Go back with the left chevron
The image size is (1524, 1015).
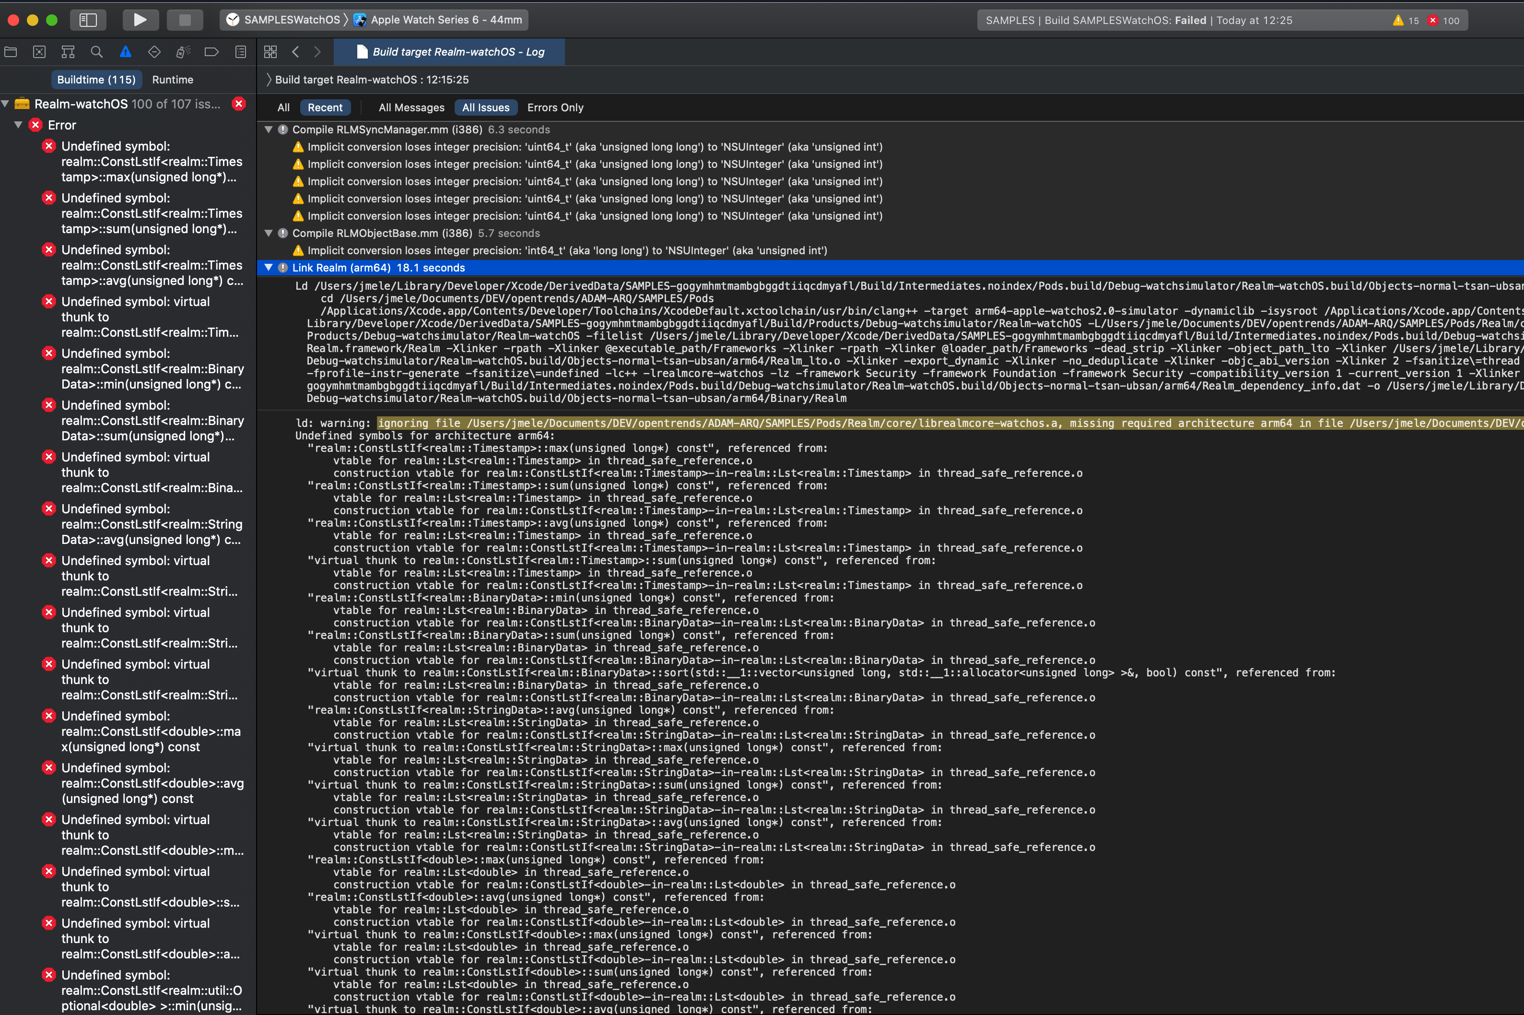coord(296,52)
